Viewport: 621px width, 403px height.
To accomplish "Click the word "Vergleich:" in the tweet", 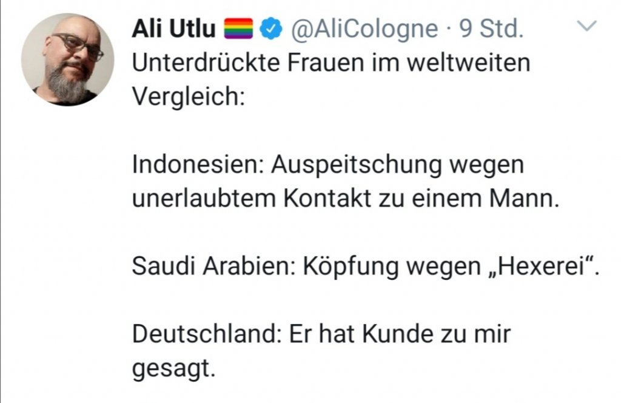I will (x=187, y=96).
